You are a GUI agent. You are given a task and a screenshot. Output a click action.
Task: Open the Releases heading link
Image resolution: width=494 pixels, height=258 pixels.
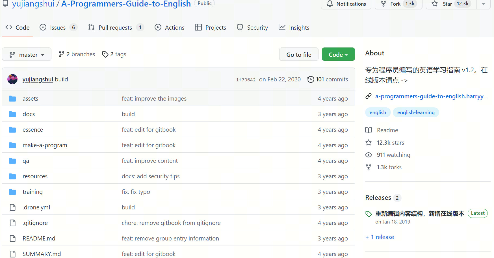(378, 198)
